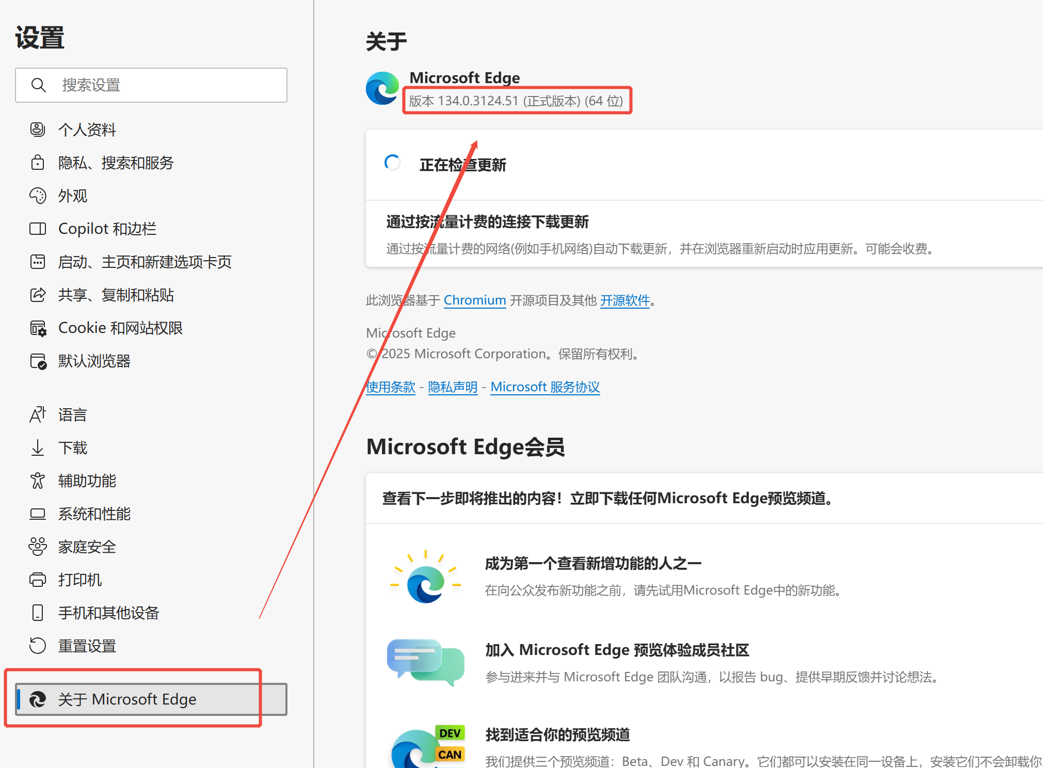Image resolution: width=1043 pixels, height=768 pixels.
Task: Open 共享、复制和粘贴 settings
Action: tap(116, 295)
